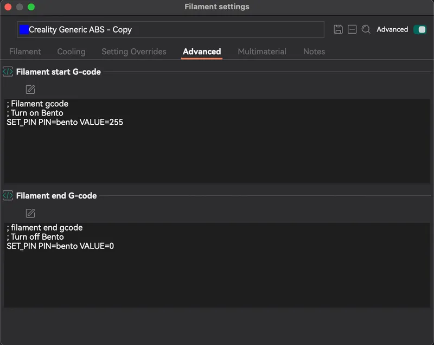Click the blue filament color swatch

[24, 30]
